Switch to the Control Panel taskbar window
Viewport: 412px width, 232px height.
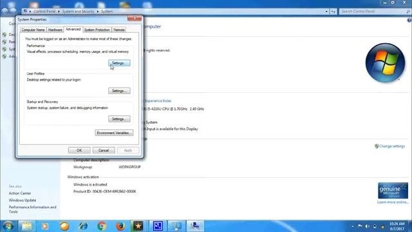(x=176, y=226)
